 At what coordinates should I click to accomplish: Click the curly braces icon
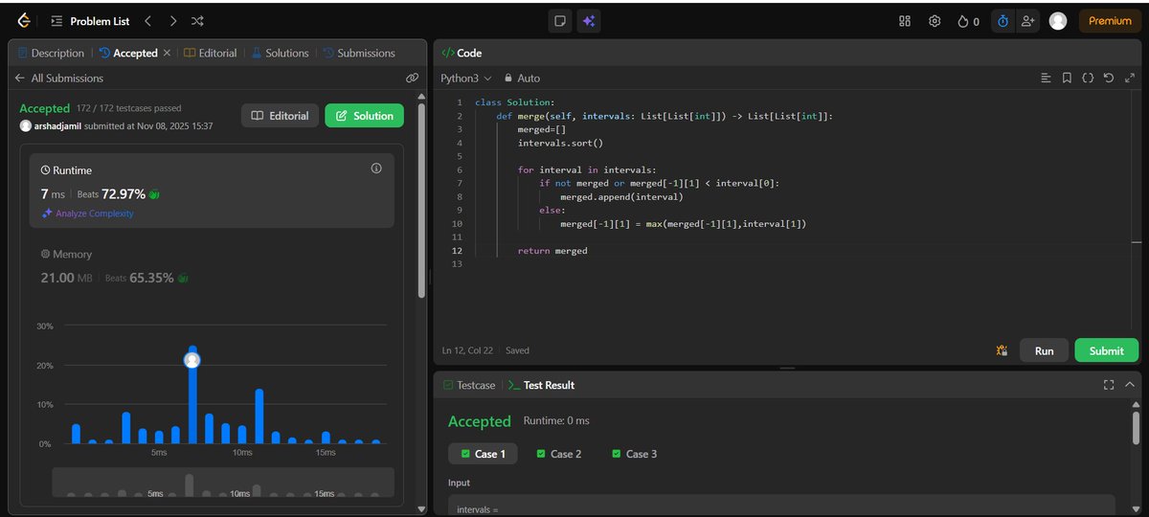pos(1088,79)
